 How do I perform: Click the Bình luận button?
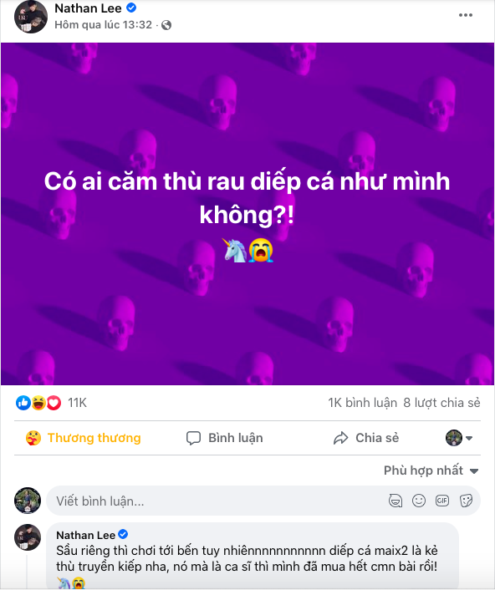point(225,438)
